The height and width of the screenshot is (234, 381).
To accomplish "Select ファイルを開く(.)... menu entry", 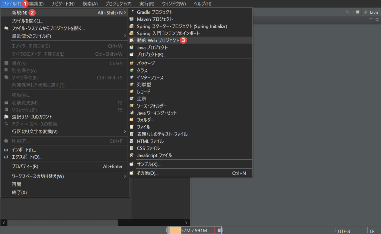I will click(28, 21).
